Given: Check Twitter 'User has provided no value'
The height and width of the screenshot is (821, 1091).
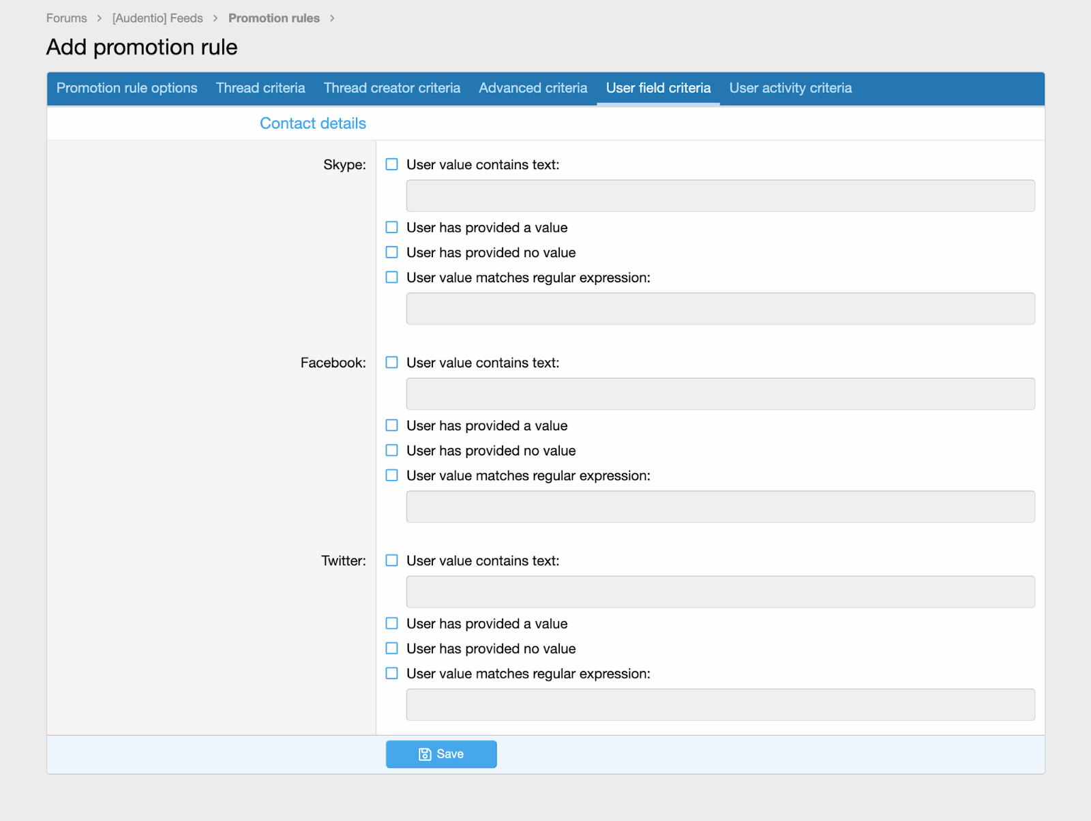Looking at the screenshot, I should click(x=392, y=648).
